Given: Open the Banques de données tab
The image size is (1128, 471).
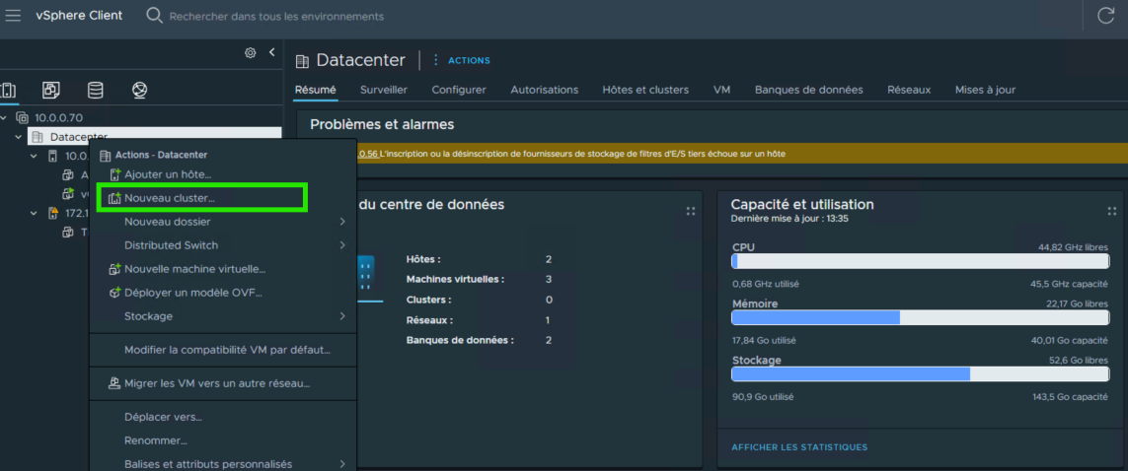Looking at the screenshot, I should coord(808,90).
